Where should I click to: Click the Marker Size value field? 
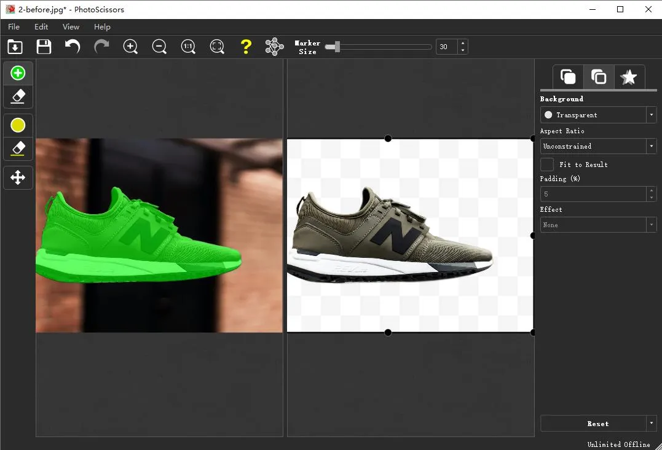coord(447,47)
